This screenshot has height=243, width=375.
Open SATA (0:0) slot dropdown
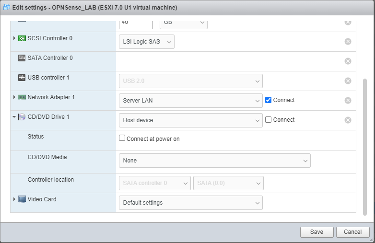pyautogui.click(x=228, y=183)
